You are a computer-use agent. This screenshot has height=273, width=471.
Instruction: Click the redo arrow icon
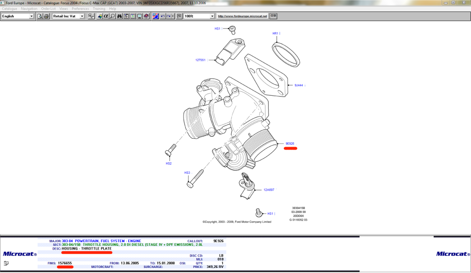coord(169,16)
